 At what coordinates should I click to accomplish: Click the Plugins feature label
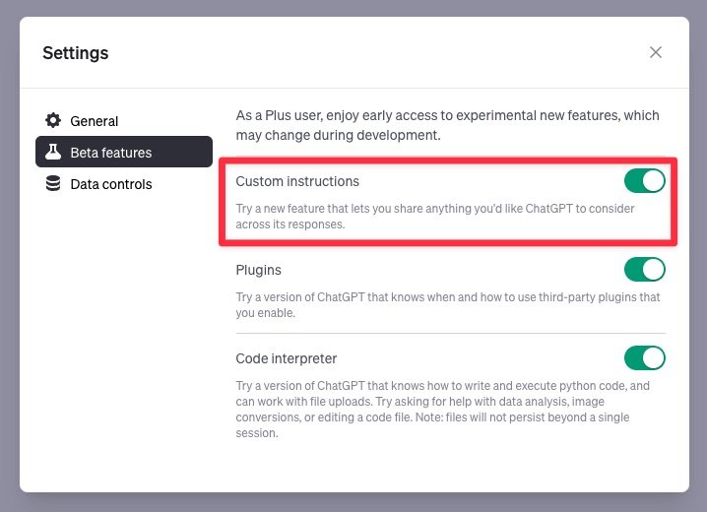[x=258, y=269]
